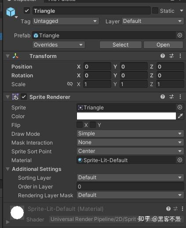Open the Rendering Layer Mask dropdown
186x228 pixels.
tap(130, 195)
